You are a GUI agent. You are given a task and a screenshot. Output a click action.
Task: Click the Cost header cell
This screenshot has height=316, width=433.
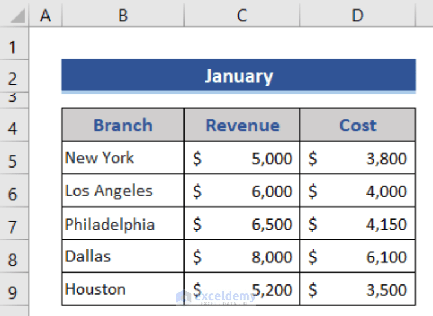(x=357, y=125)
